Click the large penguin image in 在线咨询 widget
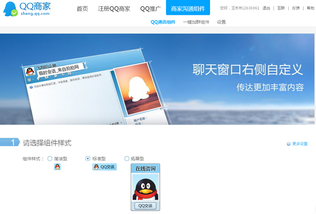 [x=145, y=187]
